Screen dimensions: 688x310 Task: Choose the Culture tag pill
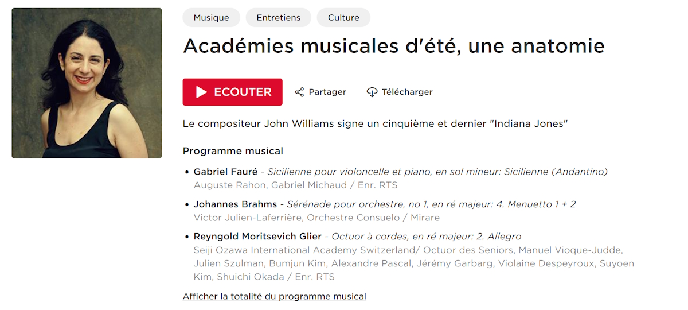pyautogui.click(x=343, y=18)
